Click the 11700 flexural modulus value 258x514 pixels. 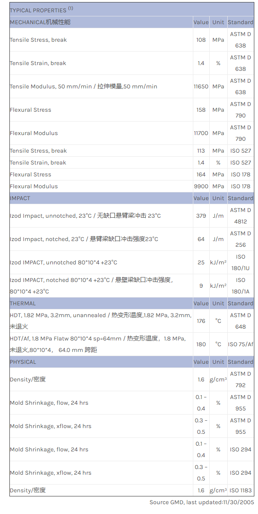pyautogui.click(x=201, y=133)
